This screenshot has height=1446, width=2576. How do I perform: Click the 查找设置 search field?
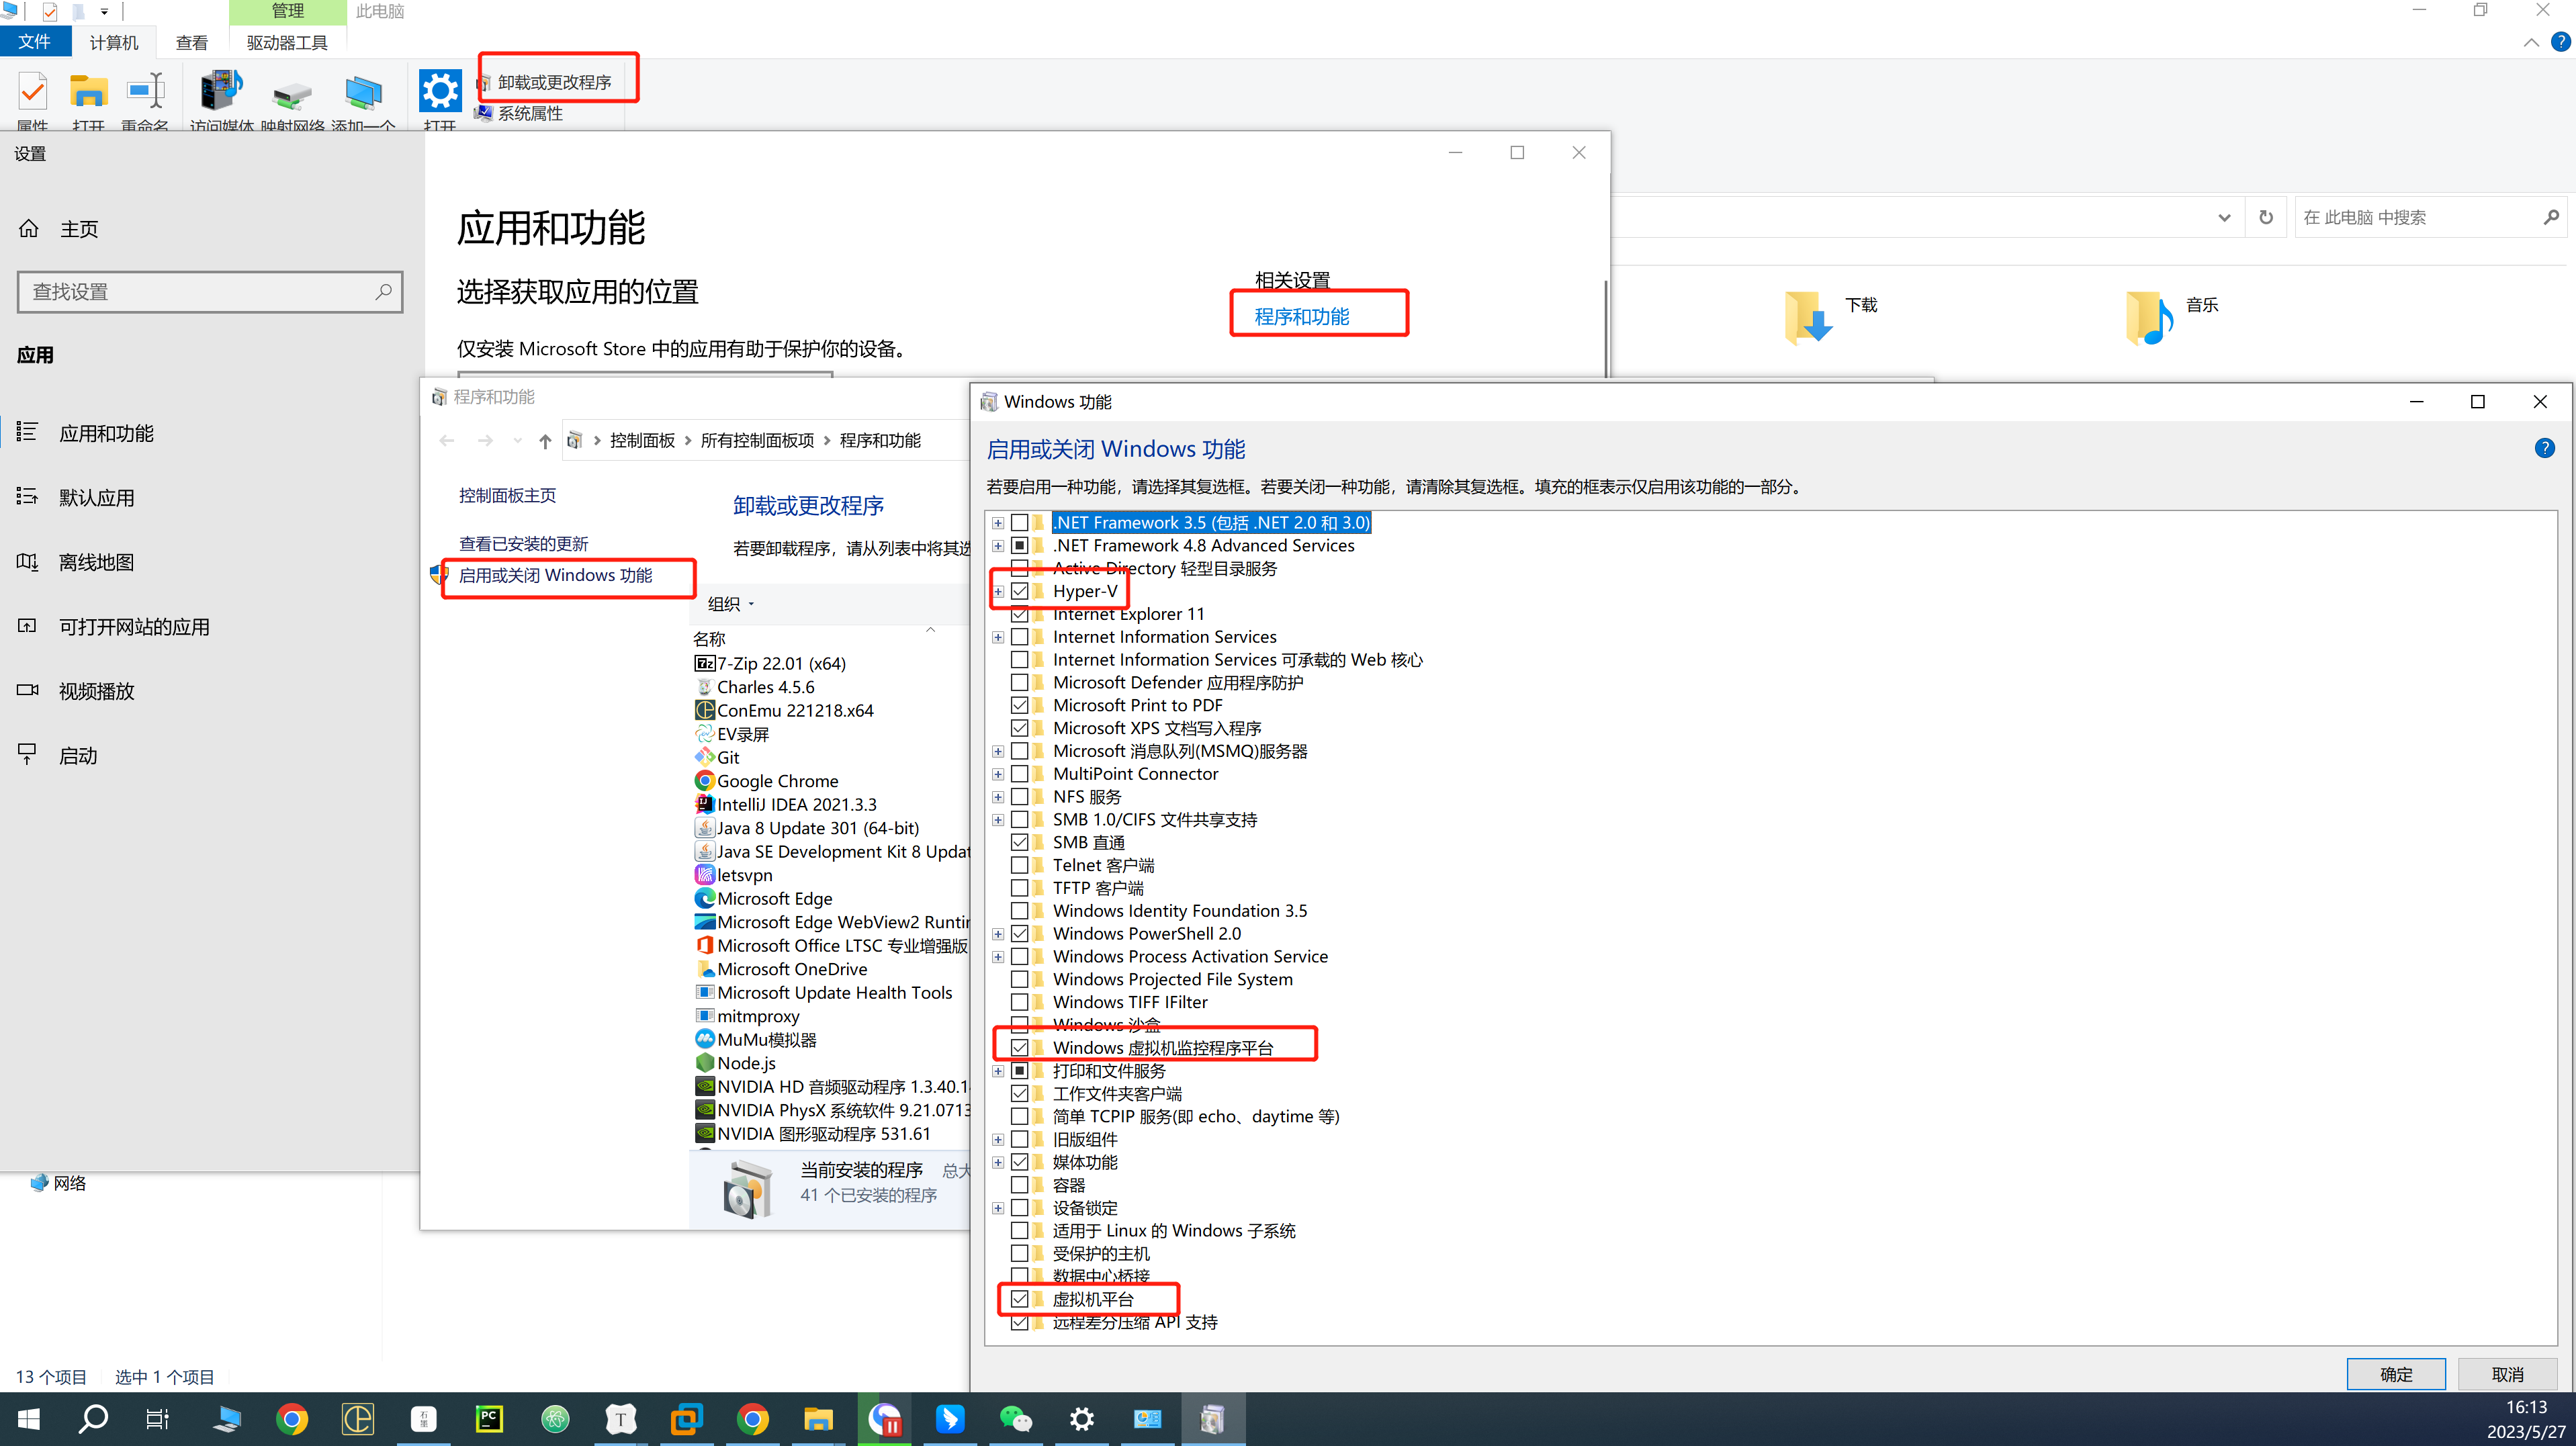point(200,292)
